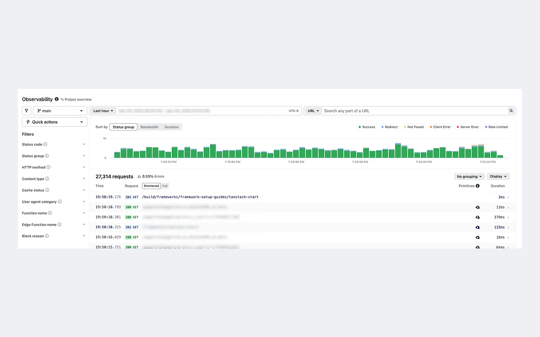This screenshot has height=337, width=540.
Task: Switch request display to Shortened
Action: pyautogui.click(x=151, y=186)
